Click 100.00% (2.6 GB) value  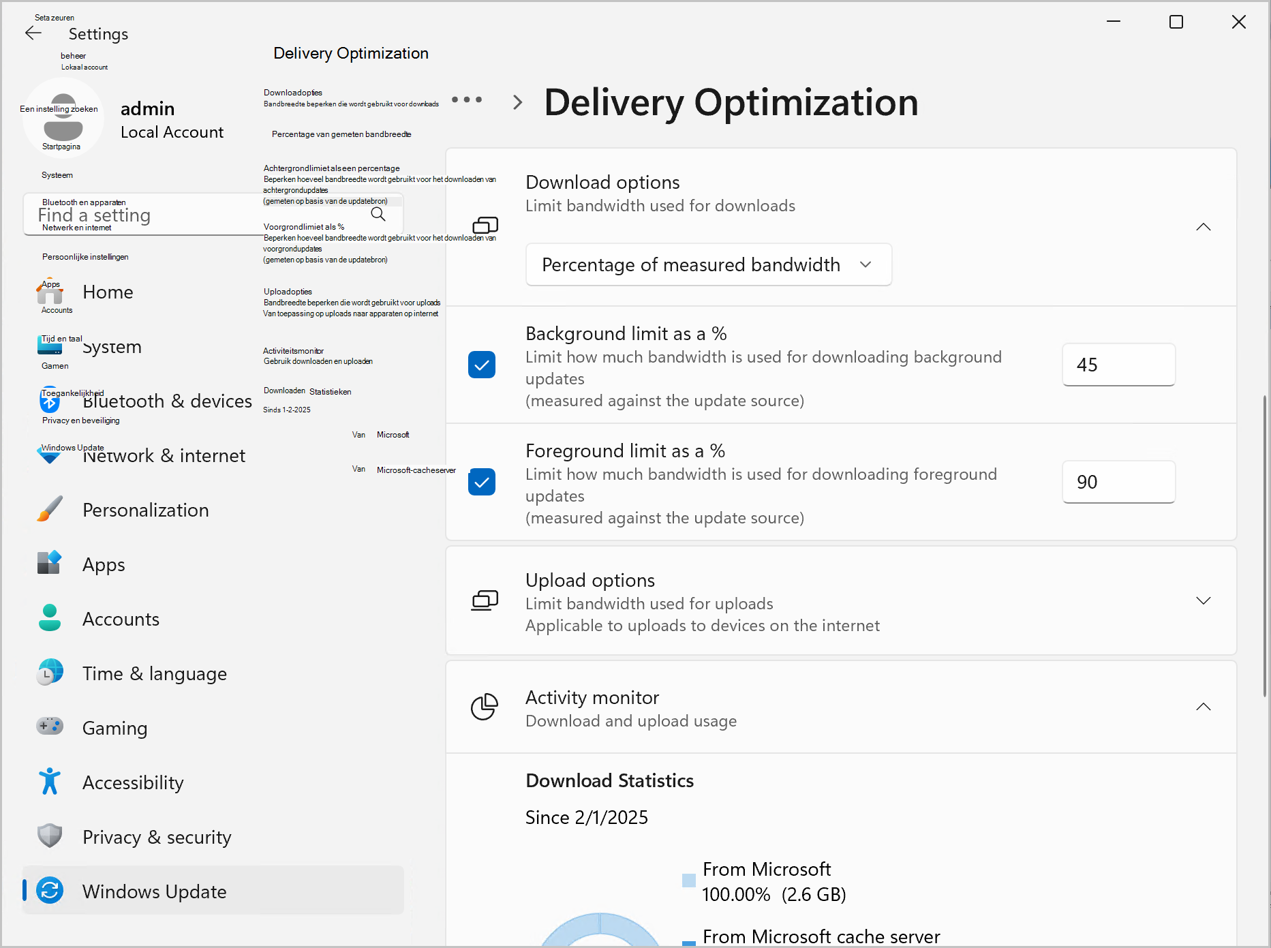point(774,894)
